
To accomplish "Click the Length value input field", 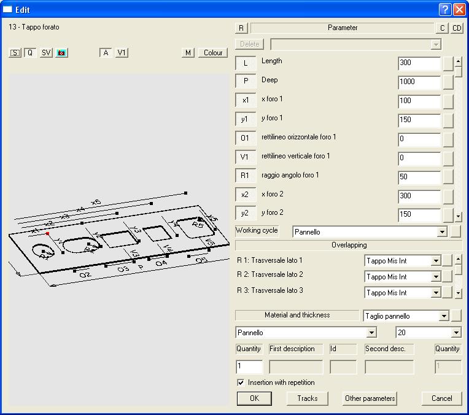I will 419,63.
